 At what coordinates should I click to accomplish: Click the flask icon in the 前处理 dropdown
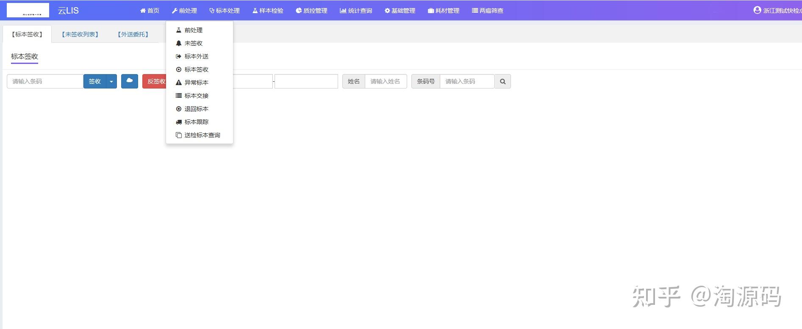tap(179, 30)
